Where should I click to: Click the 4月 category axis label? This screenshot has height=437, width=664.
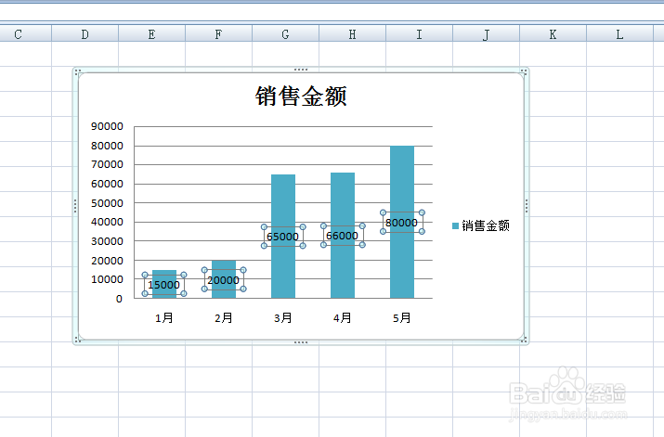(342, 317)
